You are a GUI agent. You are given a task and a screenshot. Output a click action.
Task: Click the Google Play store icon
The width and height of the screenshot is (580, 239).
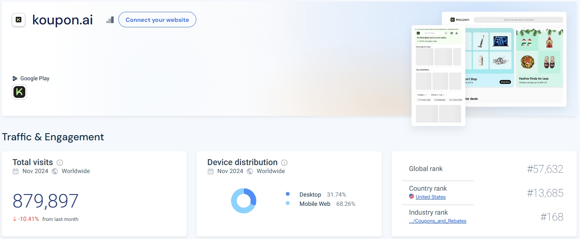point(15,79)
